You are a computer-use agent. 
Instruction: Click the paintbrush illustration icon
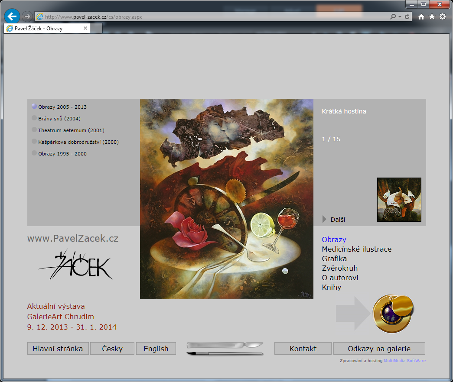(x=225, y=353)
